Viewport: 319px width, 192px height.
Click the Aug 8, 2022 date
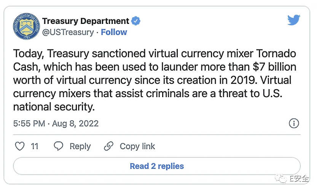[75, 123]
